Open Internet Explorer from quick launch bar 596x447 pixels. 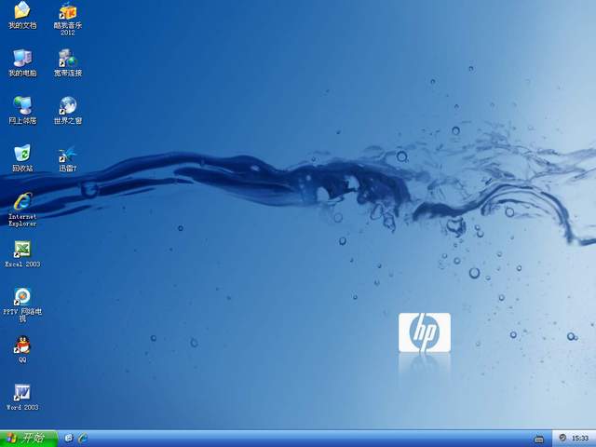[x=83, y=438]
